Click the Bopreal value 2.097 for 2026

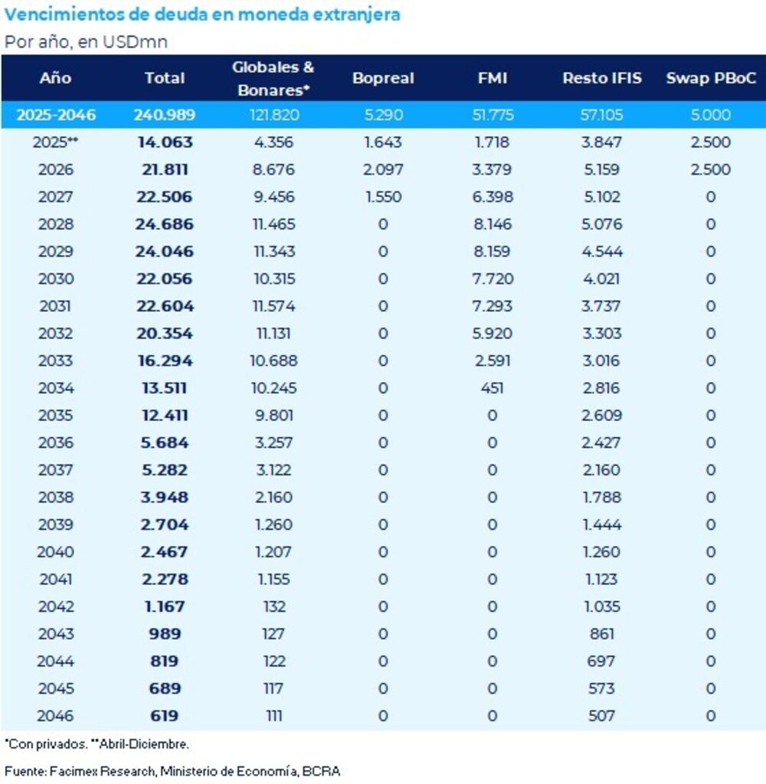click(x=383, y=170)
